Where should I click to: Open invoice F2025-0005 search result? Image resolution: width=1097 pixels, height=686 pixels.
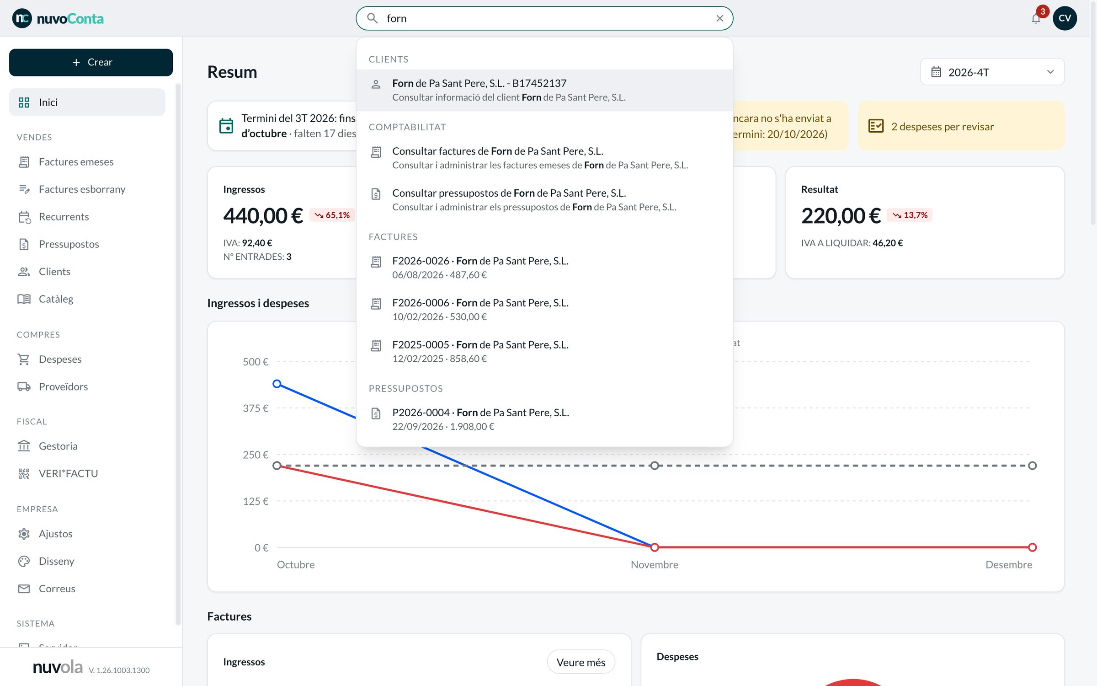pos(544,352)
